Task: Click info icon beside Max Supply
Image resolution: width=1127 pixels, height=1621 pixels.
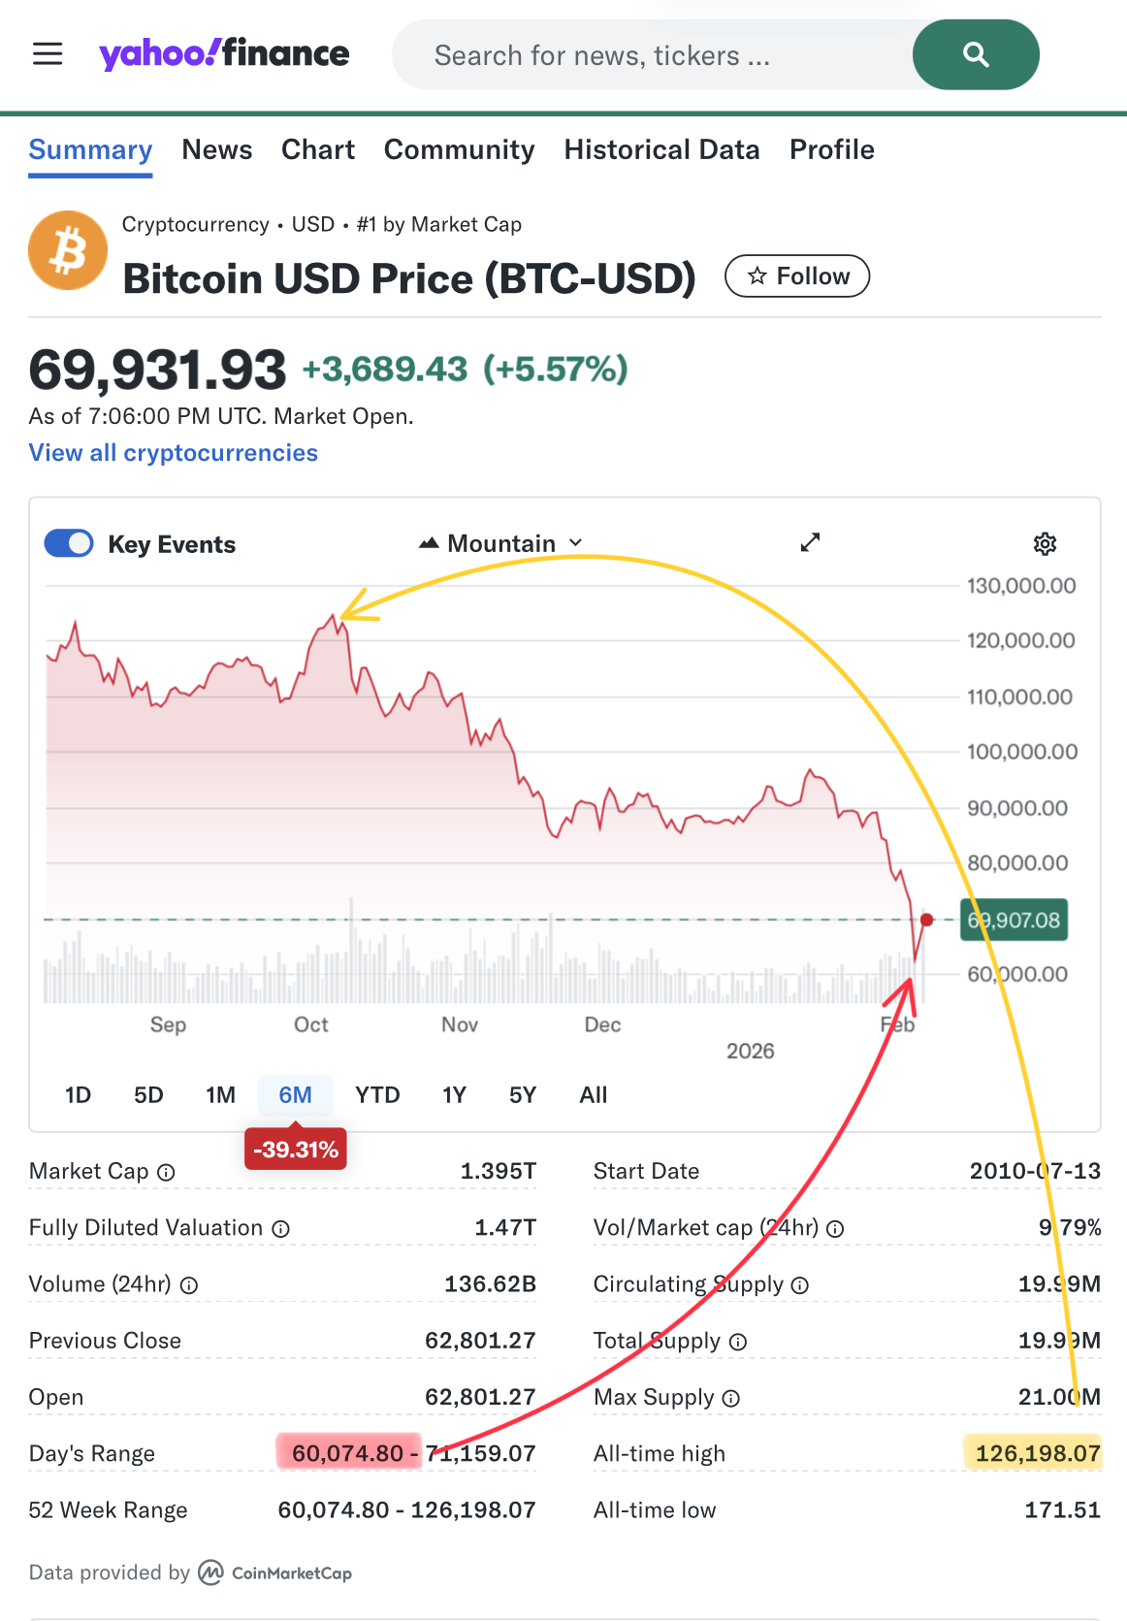Action: pos(731,1398)
